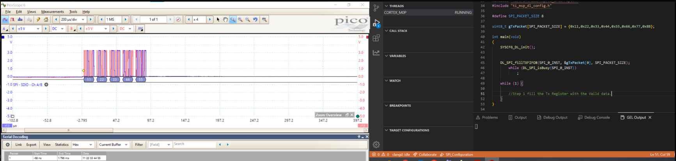
Task: Click the Undo Zoom arrow icon
Action: [x=255, y=19]
